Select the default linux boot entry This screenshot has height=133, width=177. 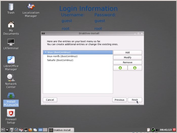pos(60,52)
